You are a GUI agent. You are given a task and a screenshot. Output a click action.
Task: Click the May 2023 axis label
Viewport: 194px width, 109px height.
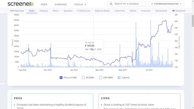pos(123,70)
